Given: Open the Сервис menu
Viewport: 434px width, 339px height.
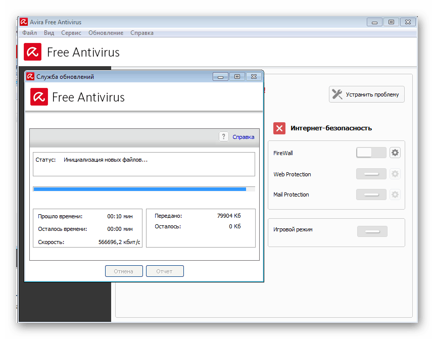Looking at the screenshot, I should [x=71, y=33].
